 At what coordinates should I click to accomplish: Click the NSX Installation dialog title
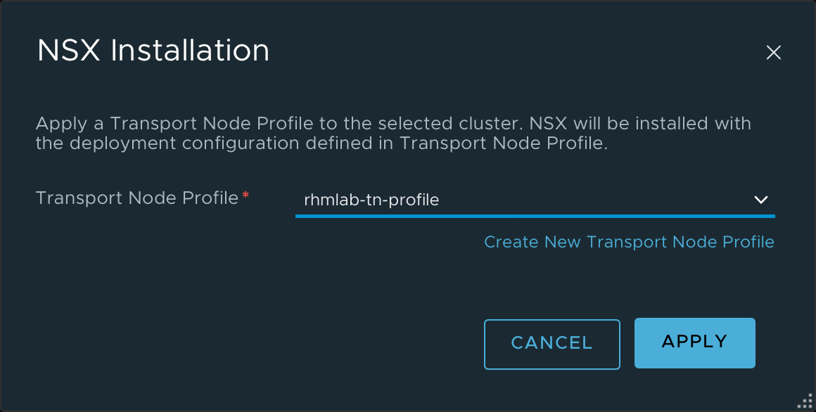tap(153, 51)
